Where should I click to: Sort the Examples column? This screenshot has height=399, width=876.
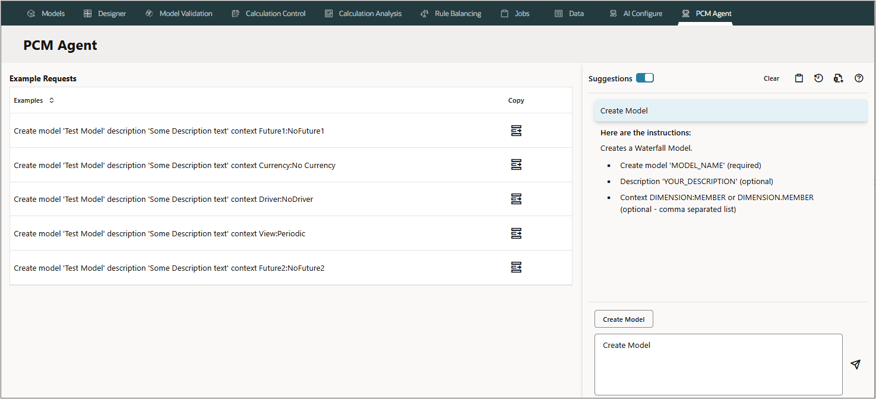52,100
